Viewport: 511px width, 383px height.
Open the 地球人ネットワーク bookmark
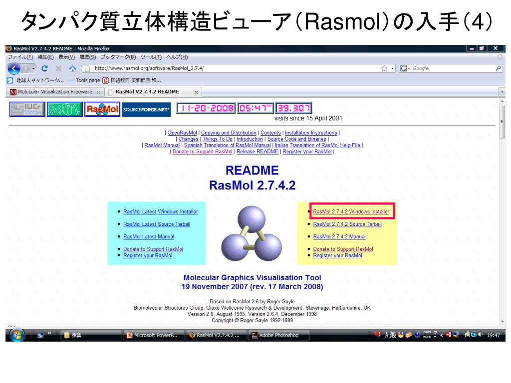[x=35, y=80]
